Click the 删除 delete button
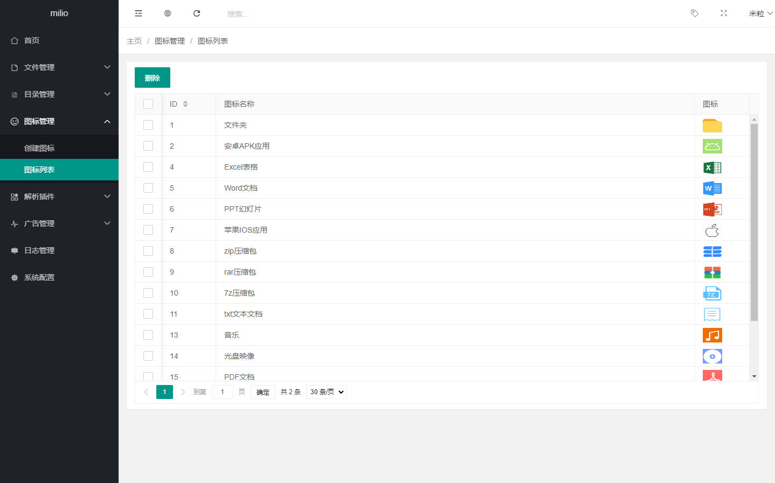 pos(152,78)
